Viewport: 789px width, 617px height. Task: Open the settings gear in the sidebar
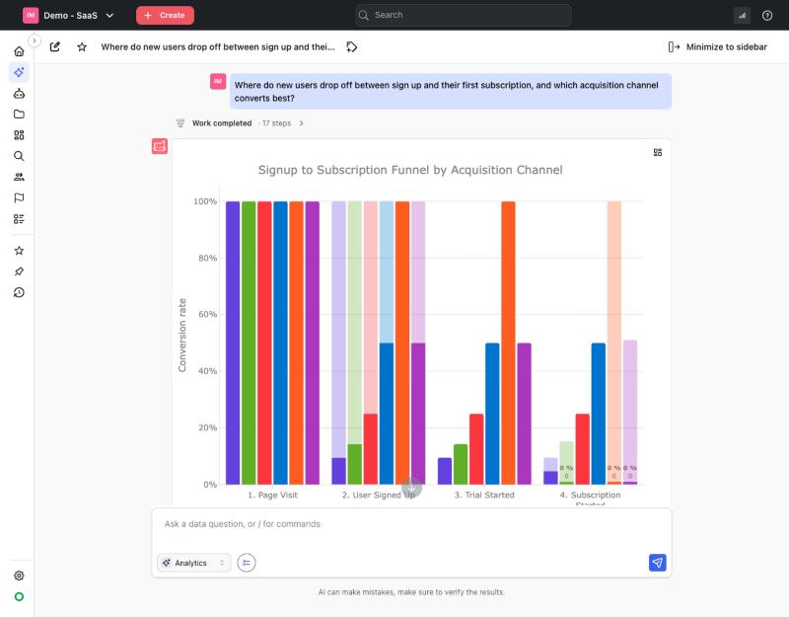pos(19,576)
